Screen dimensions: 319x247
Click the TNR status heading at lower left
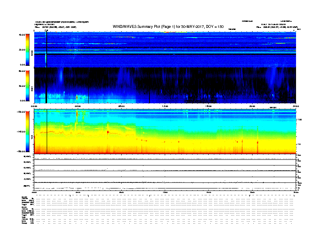pyautogui.click(x=23, y=217)
